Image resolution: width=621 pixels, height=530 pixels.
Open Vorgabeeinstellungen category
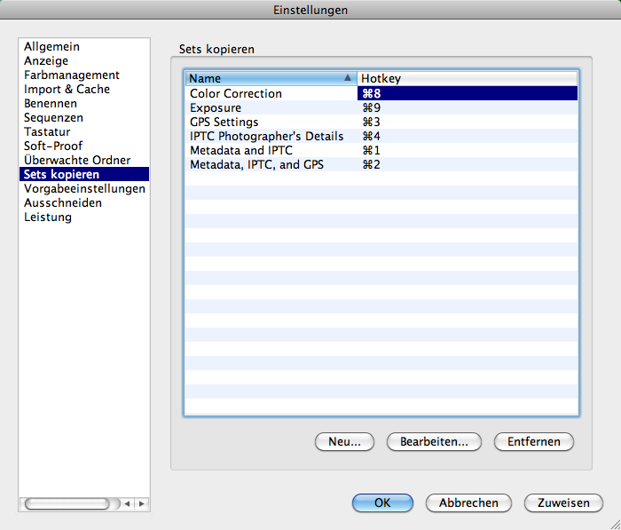[x=84, y=188]
